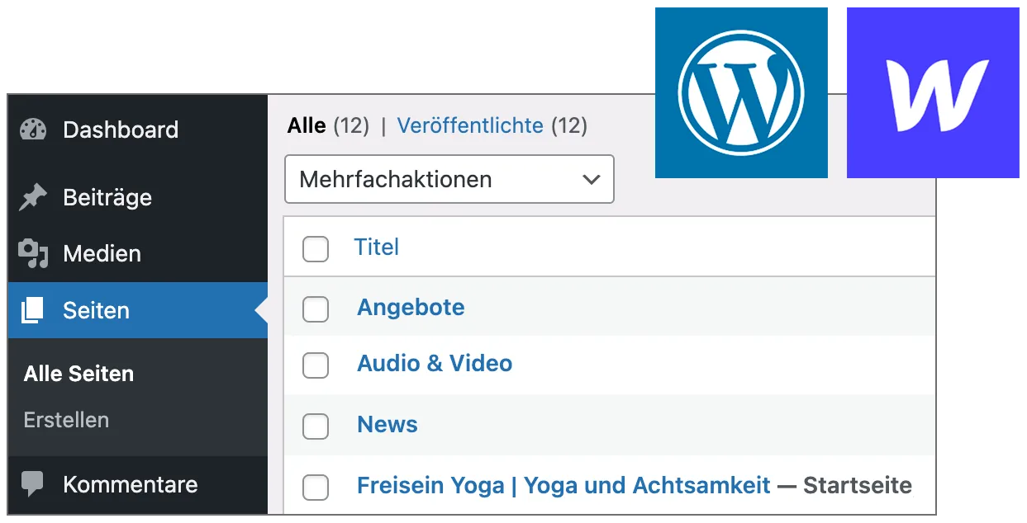Sort by the Titel column header
This screenshot has width=1027, height=523.
coord(377,247)
